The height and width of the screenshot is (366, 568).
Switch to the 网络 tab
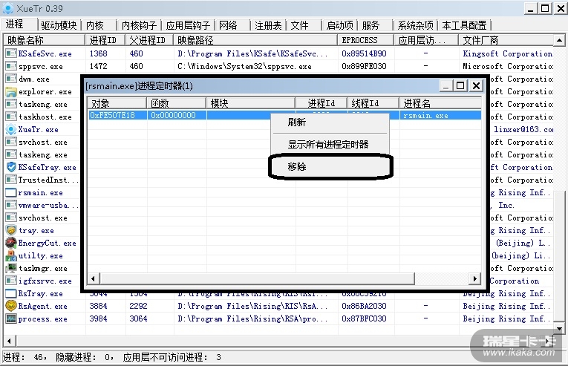pyautogui.click(x=228, y=25)
